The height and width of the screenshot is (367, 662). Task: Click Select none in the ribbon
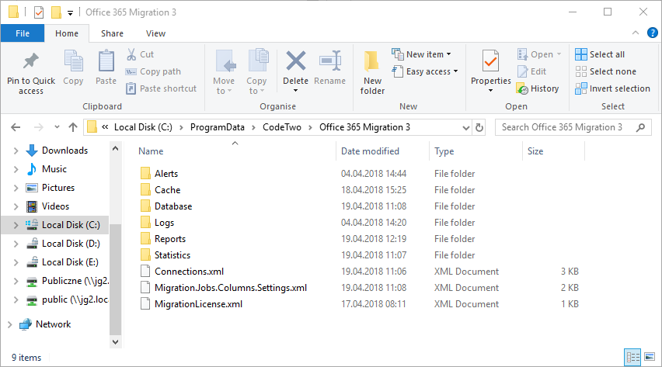(x=605, y=71)
